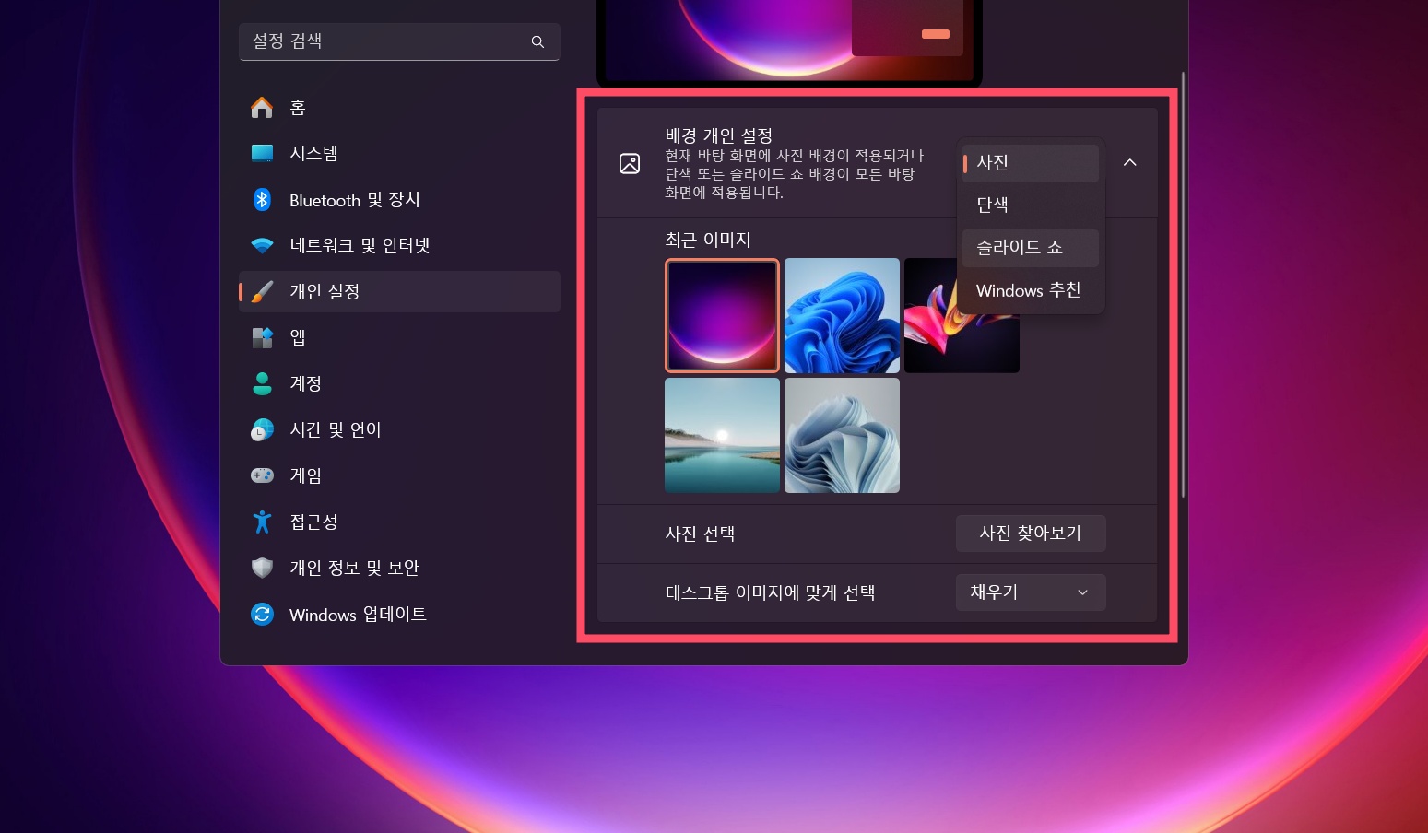Open 네트워크 및 인터넷 page
Screen dimensions: 1428x833
(399, 245)
